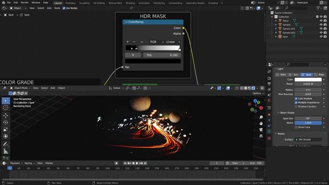The height and width of the screenshot is (185, 329).
Task: Add a color stop with the plus button
Action: (127, 42)
